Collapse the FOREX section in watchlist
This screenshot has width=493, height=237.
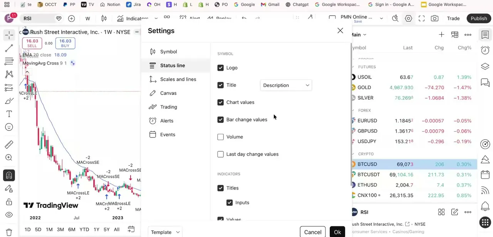(x=353, y=110)
